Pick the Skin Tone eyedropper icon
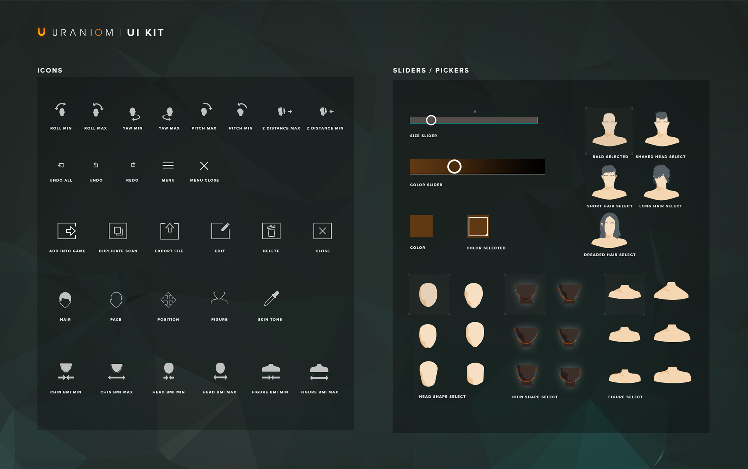Viewport: 748px width, 469px height. tap(271, 299)
